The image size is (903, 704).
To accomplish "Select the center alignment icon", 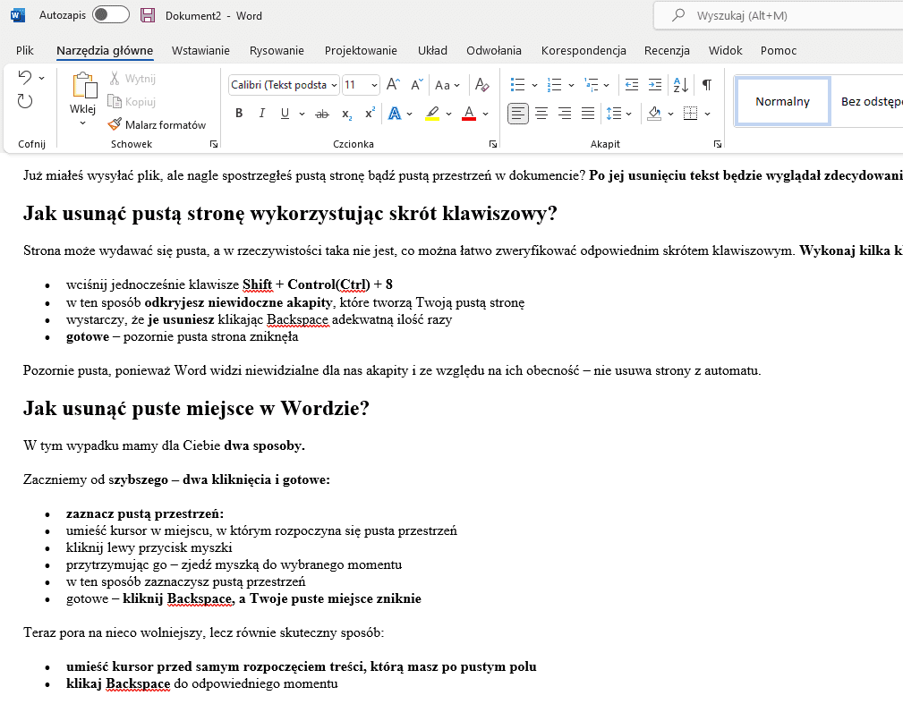I will (541, 113).
